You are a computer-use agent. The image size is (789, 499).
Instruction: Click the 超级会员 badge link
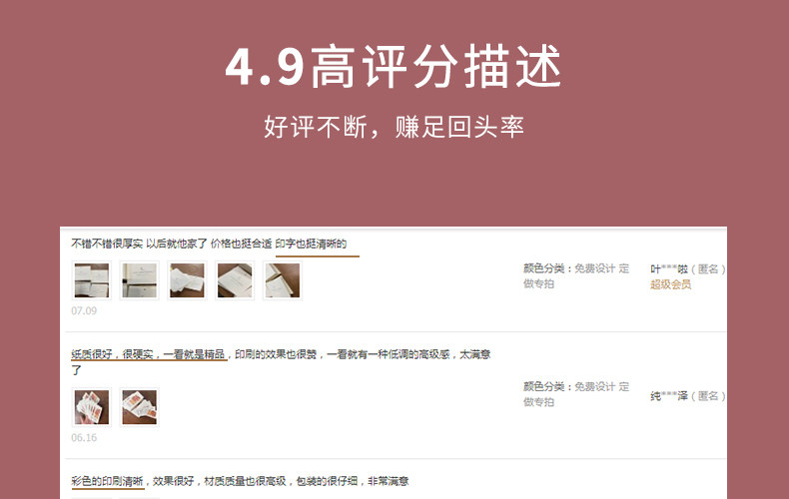click(x=670, y=284)
